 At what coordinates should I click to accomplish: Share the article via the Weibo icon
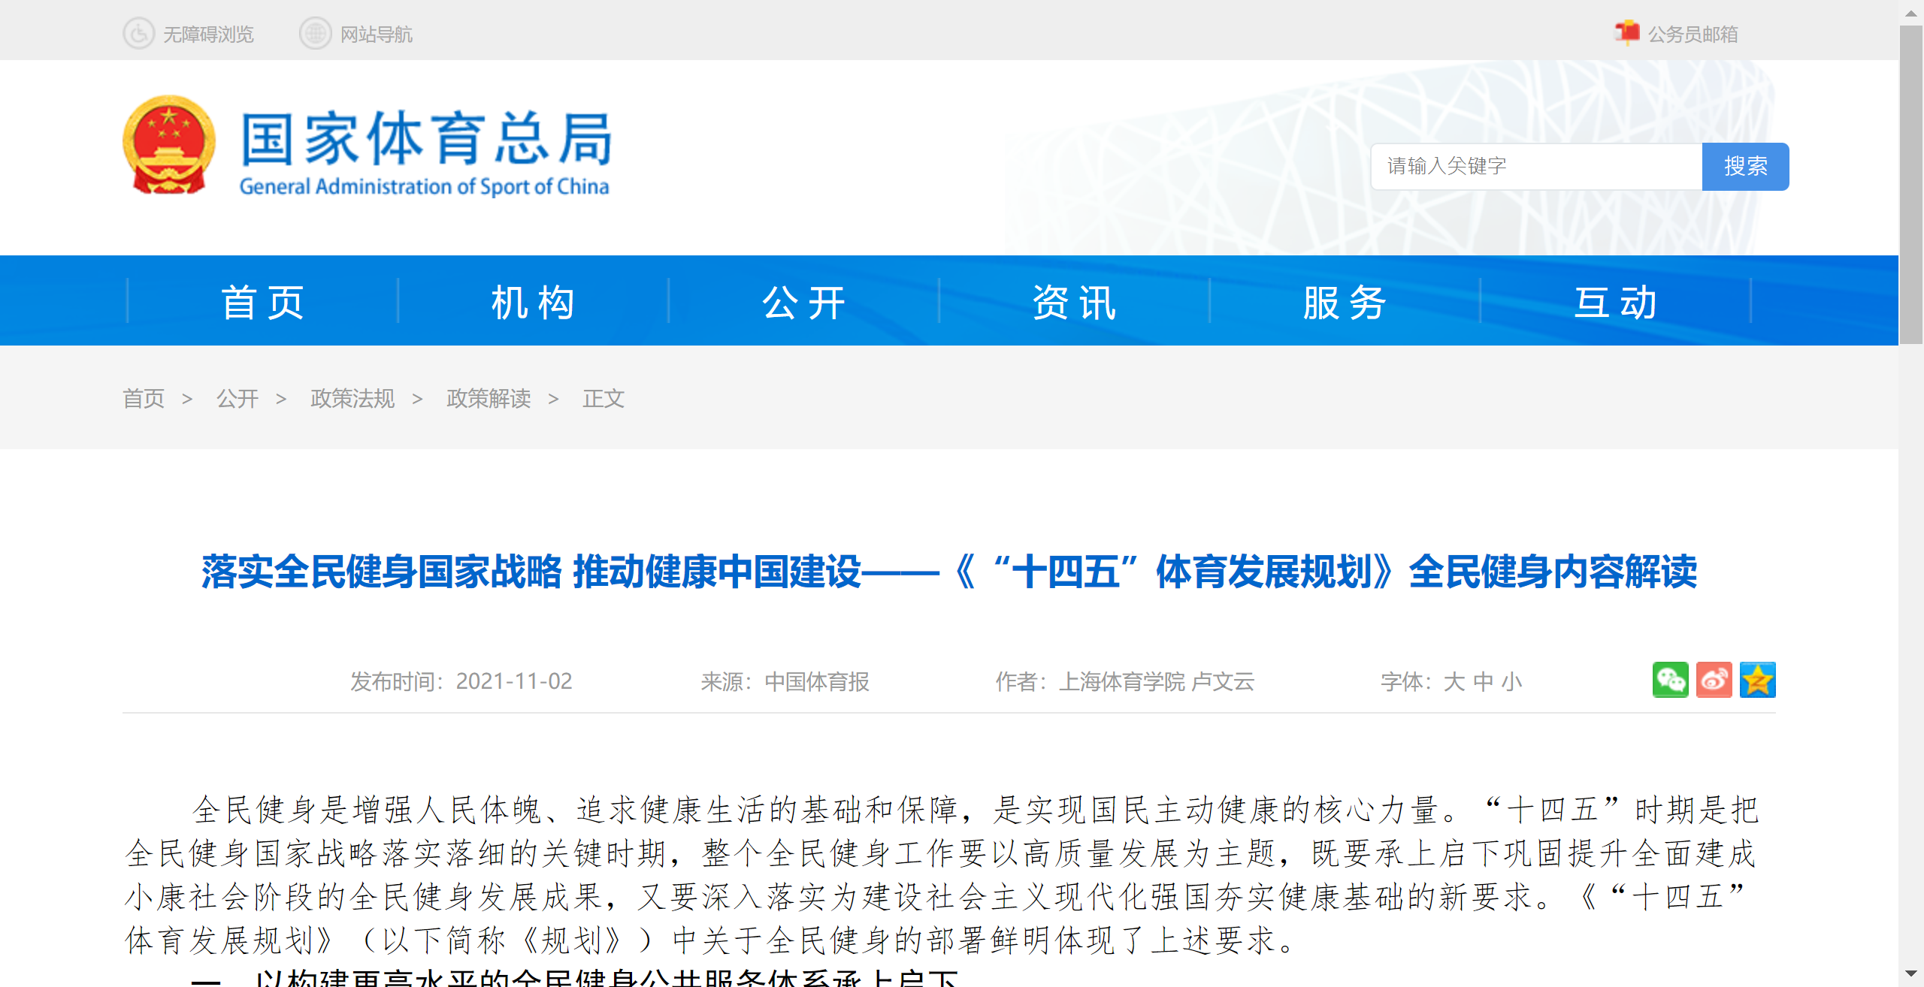(1716, 680)
